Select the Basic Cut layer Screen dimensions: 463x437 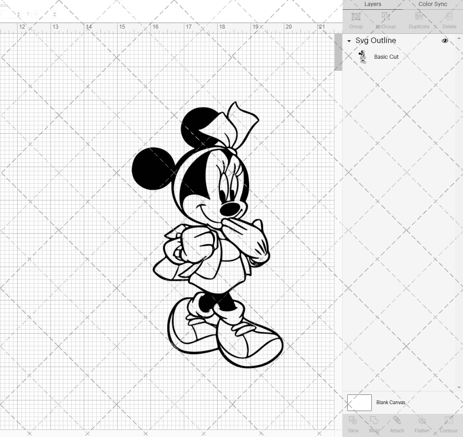pyautogui.click(x=385, y=56)
